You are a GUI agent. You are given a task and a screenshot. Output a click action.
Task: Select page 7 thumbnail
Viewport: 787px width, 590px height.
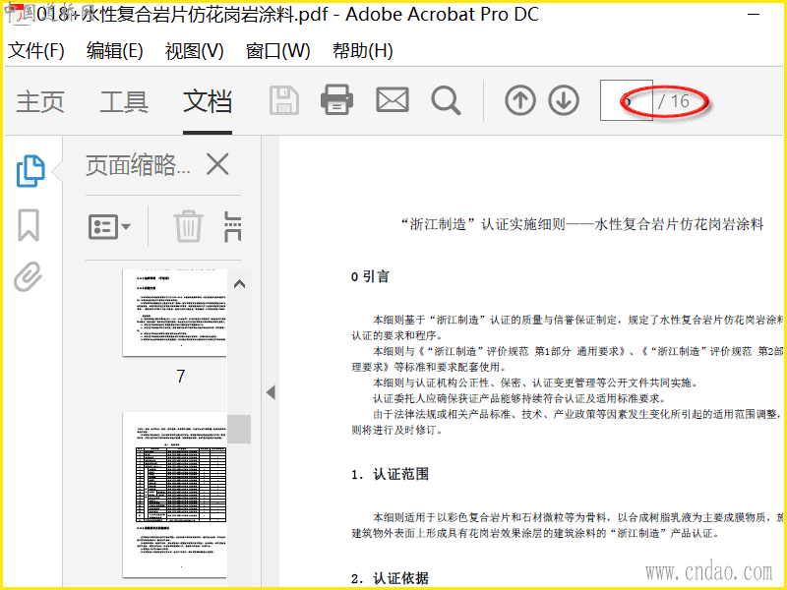174,313
